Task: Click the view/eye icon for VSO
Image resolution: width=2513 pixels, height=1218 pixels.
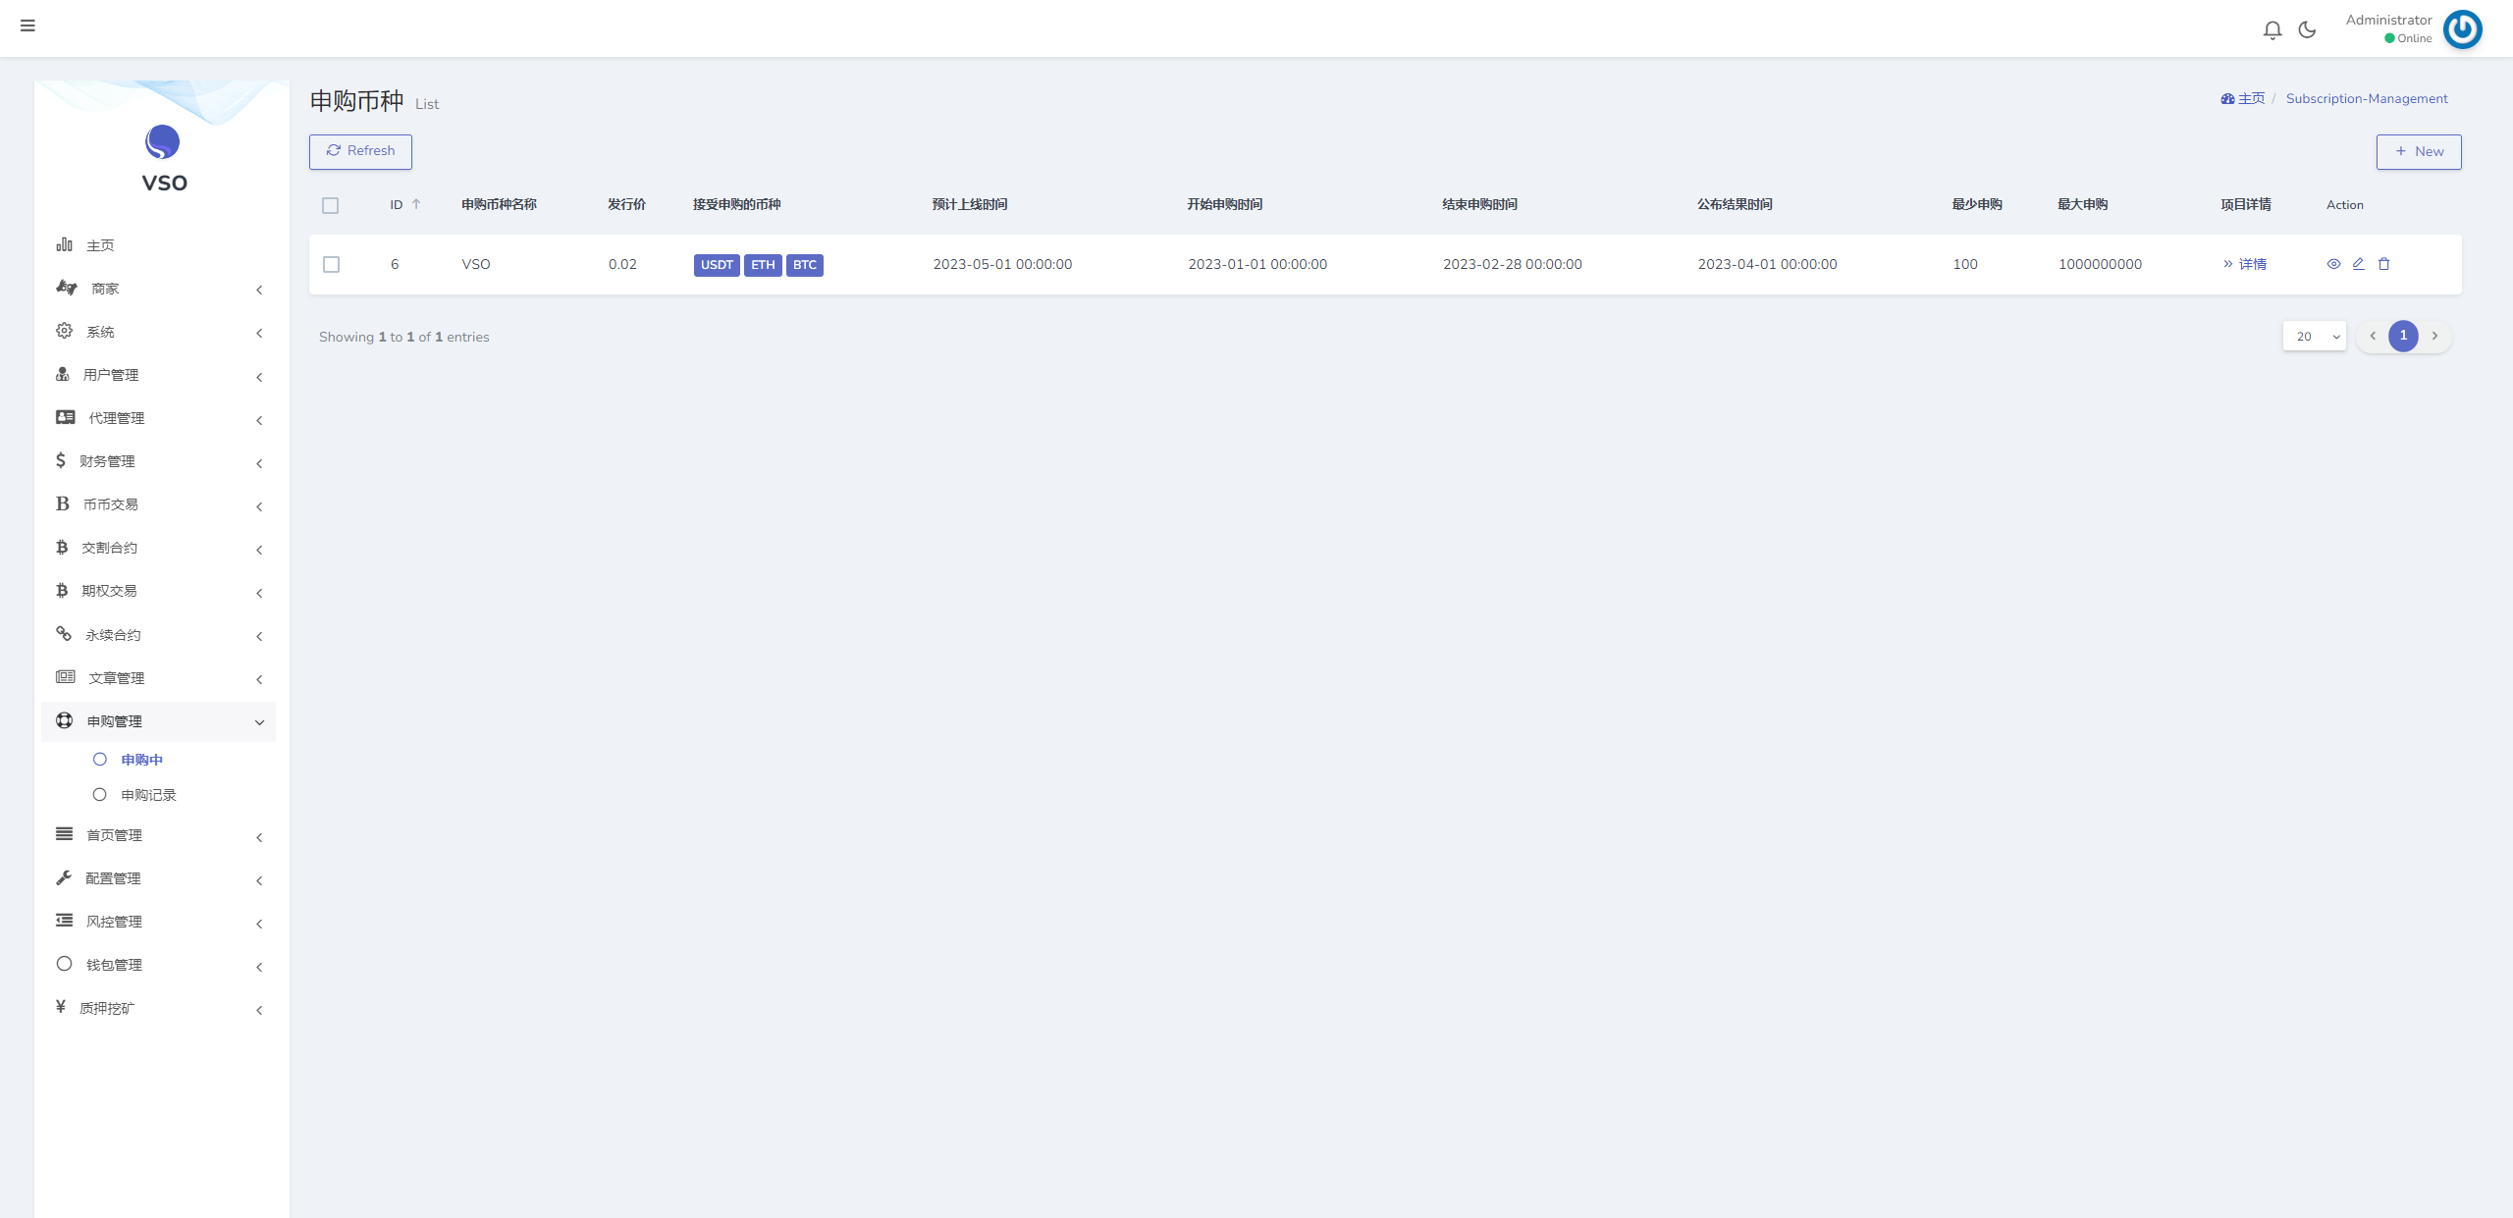Action: tap(2333, 263)
